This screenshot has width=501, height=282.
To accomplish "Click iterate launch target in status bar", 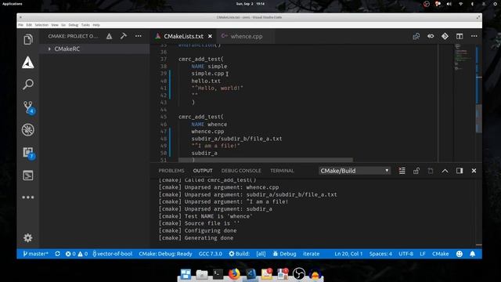I will pyautogui.click(x=312, y=254).
